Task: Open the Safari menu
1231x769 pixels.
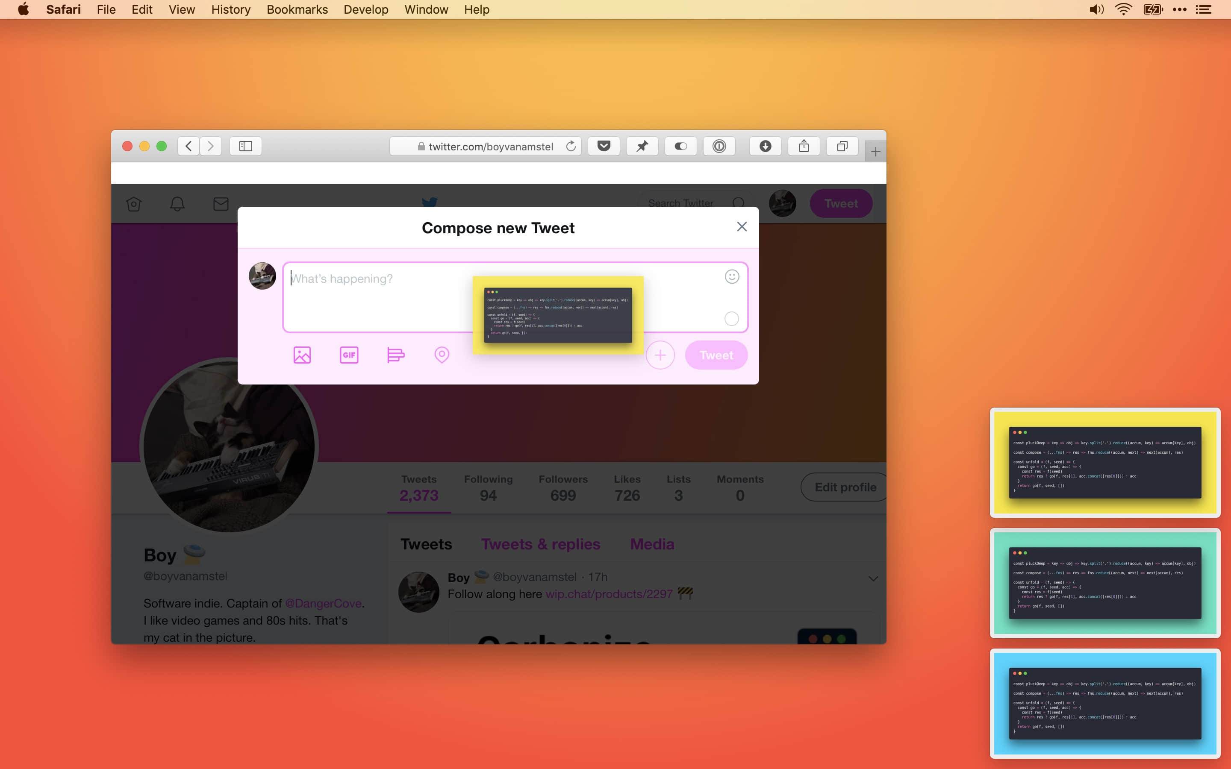Action: [63, 9]
